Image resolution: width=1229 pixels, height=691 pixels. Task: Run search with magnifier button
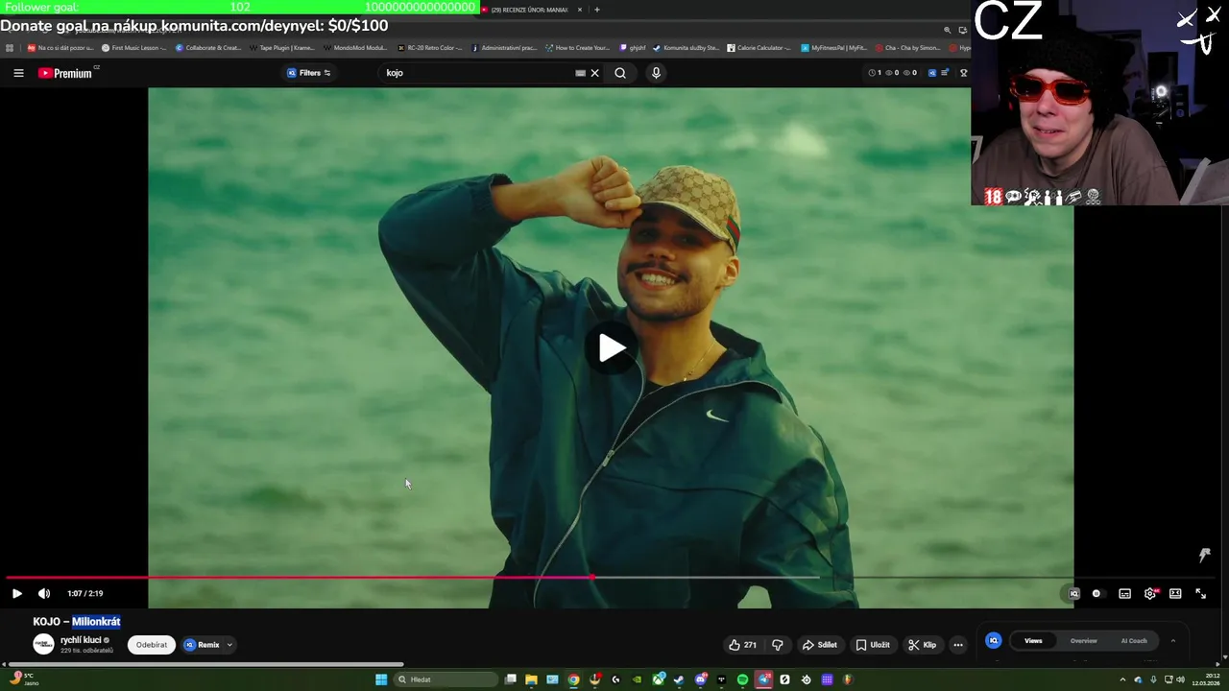click(620, 73)
